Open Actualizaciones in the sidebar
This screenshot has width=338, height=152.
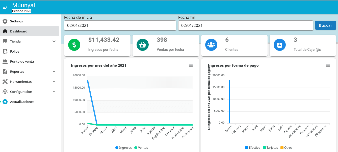pos(30,102)
